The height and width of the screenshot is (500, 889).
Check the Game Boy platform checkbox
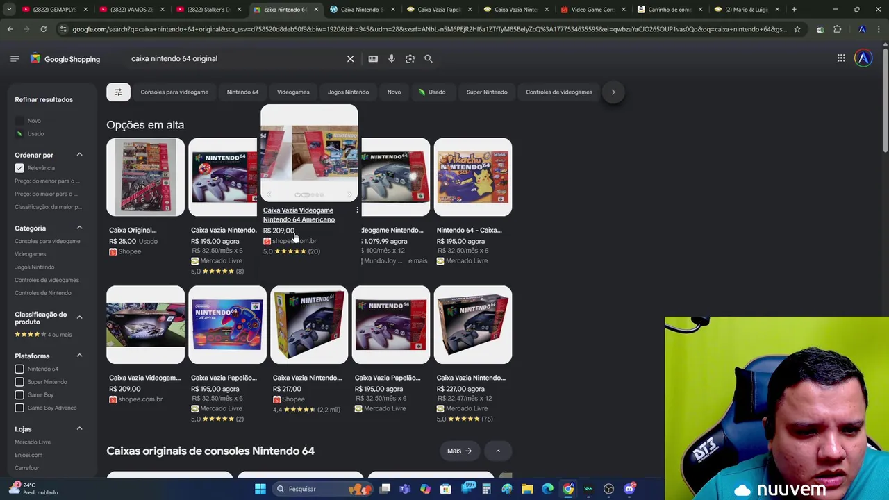coord(19,395)
